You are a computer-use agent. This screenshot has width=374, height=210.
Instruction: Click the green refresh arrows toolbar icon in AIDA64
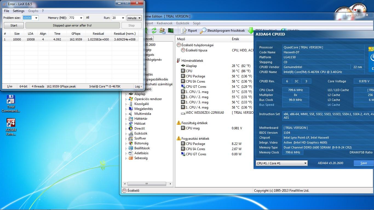click(154, 31)
